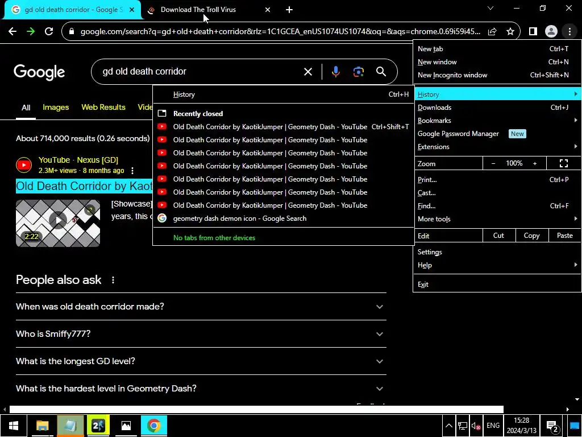Viewport: 582px width, 437px height.
Task: Expand the More tools submenu
Action: (497, 219)
